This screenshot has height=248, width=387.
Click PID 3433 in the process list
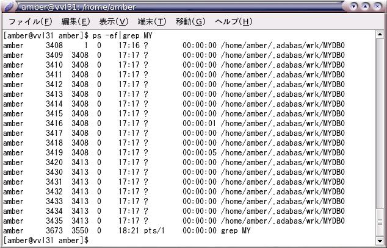[54, 202]
